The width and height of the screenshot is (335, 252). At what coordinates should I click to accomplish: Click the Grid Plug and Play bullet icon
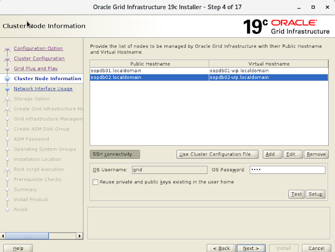tap(7, 69)
